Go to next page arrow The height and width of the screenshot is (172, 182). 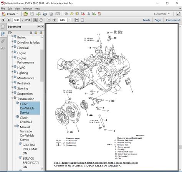click(x=9, y=20)
